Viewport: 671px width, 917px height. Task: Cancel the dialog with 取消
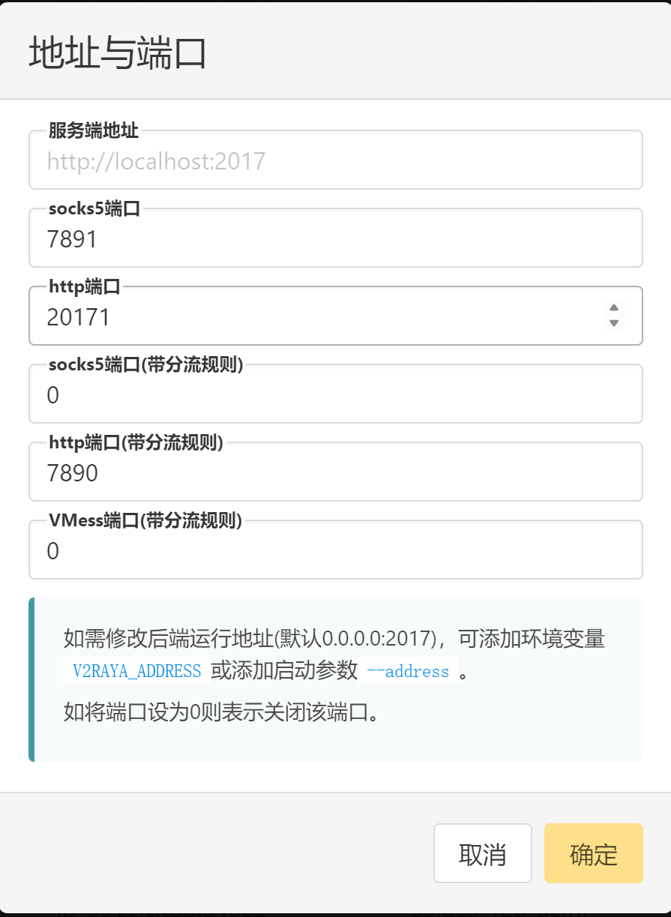pyautogui.click(x=483, y=853)
